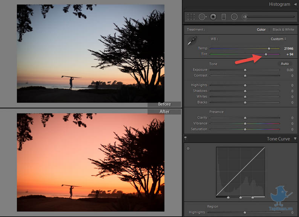The width and height of the screenshot is (299, 217).
Task: Expand the Histogram panel
Action: tap(295, 4)
